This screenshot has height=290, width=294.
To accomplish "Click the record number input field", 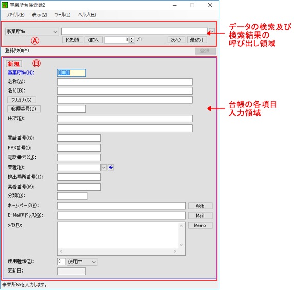I will (117, 40).
